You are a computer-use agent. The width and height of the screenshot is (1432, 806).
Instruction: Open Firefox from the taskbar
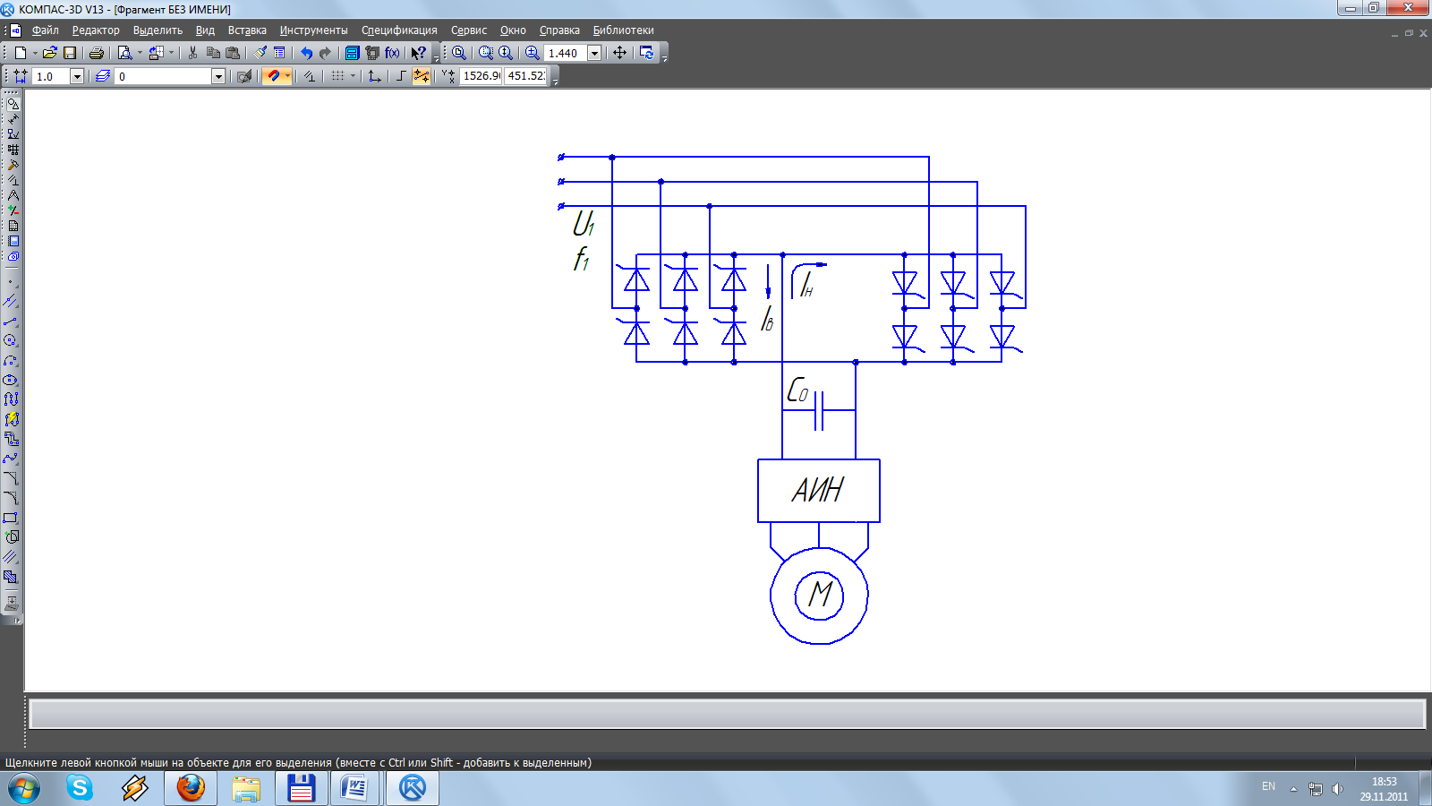click(191, 788)
